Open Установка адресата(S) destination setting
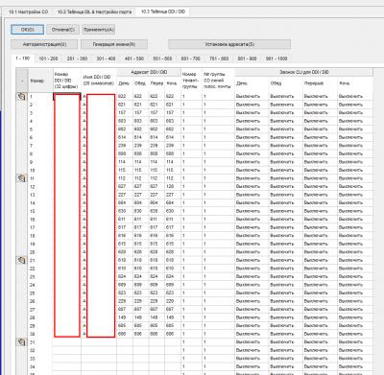Screen dimensions: 384x375 point(229,44)
